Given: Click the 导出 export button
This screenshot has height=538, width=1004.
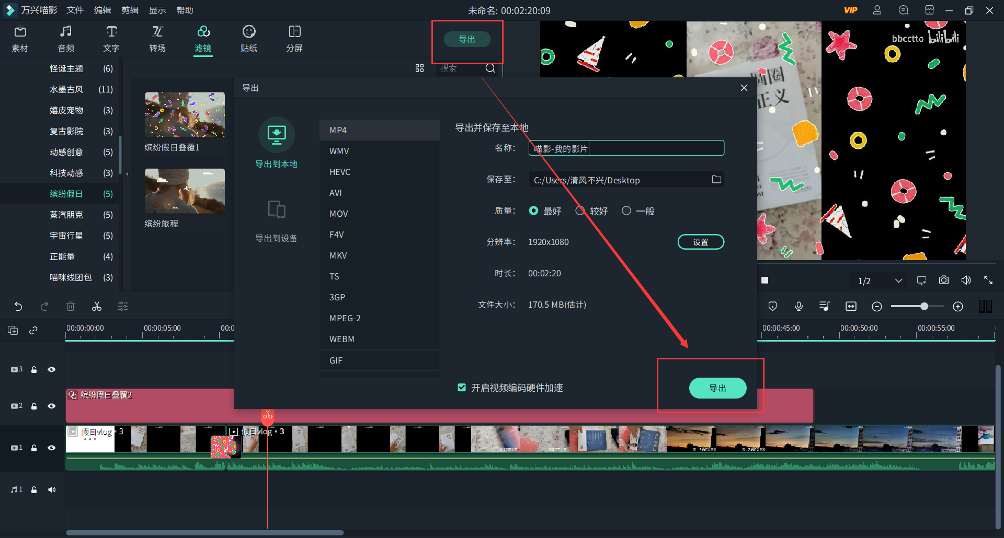Looking at the screenshot, I should (717, 388).
